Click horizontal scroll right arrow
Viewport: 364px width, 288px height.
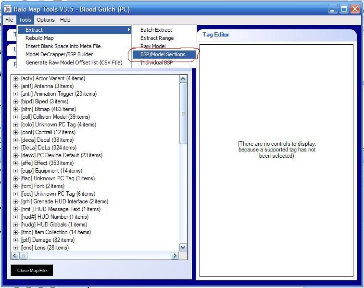175,256
